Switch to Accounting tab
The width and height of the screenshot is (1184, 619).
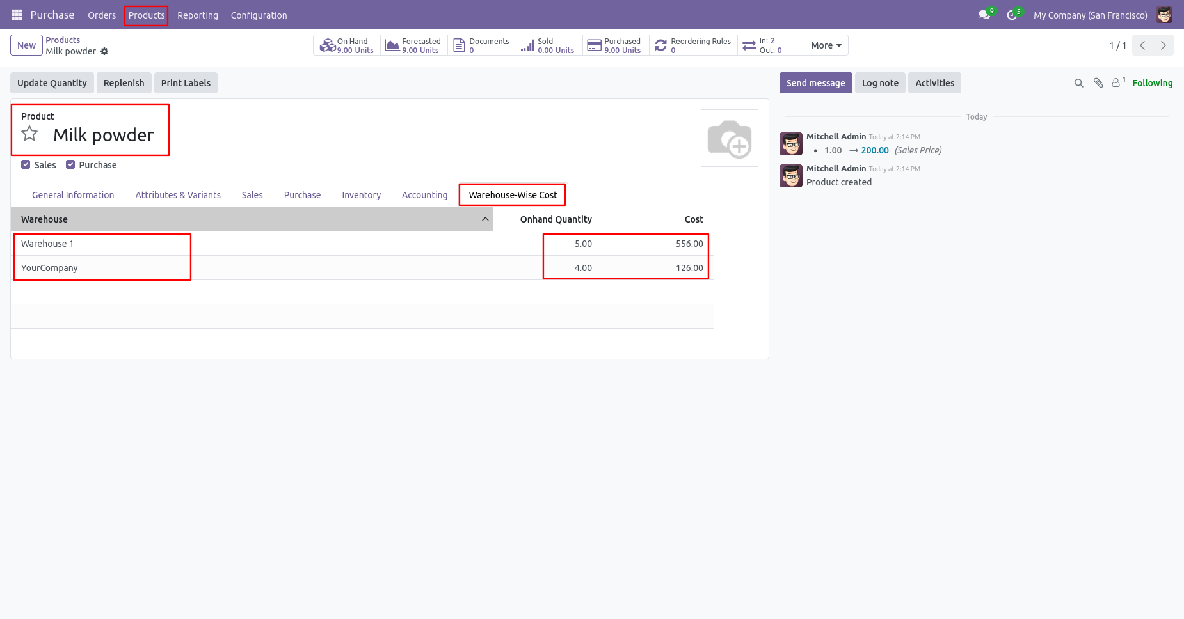424,195
